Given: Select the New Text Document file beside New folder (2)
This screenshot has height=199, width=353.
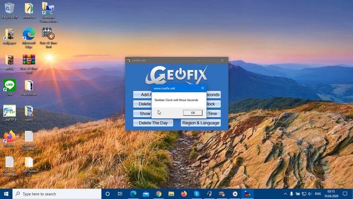Looking at the screenshot, I should point(9,166).
